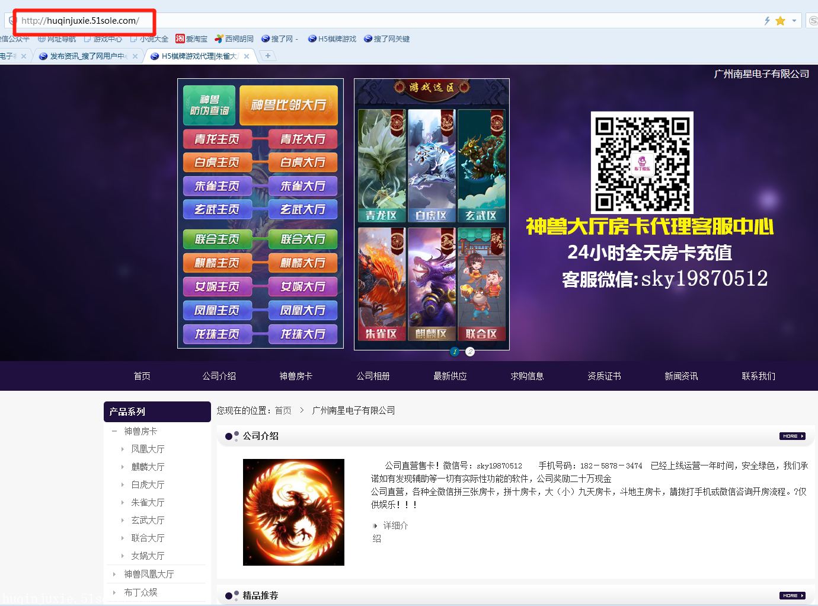Select the 青龙区 game zone card

coord(382,165)
